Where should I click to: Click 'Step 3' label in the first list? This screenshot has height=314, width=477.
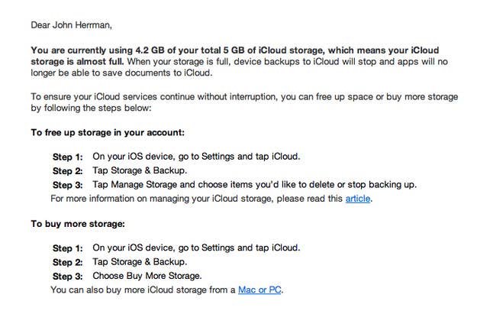67,185
